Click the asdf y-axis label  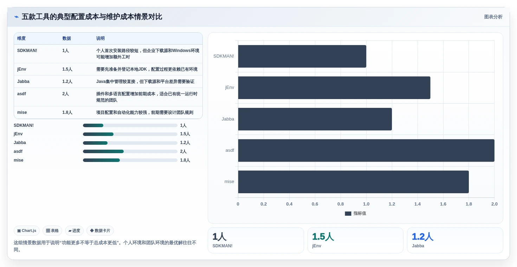(x=230, y=150)
